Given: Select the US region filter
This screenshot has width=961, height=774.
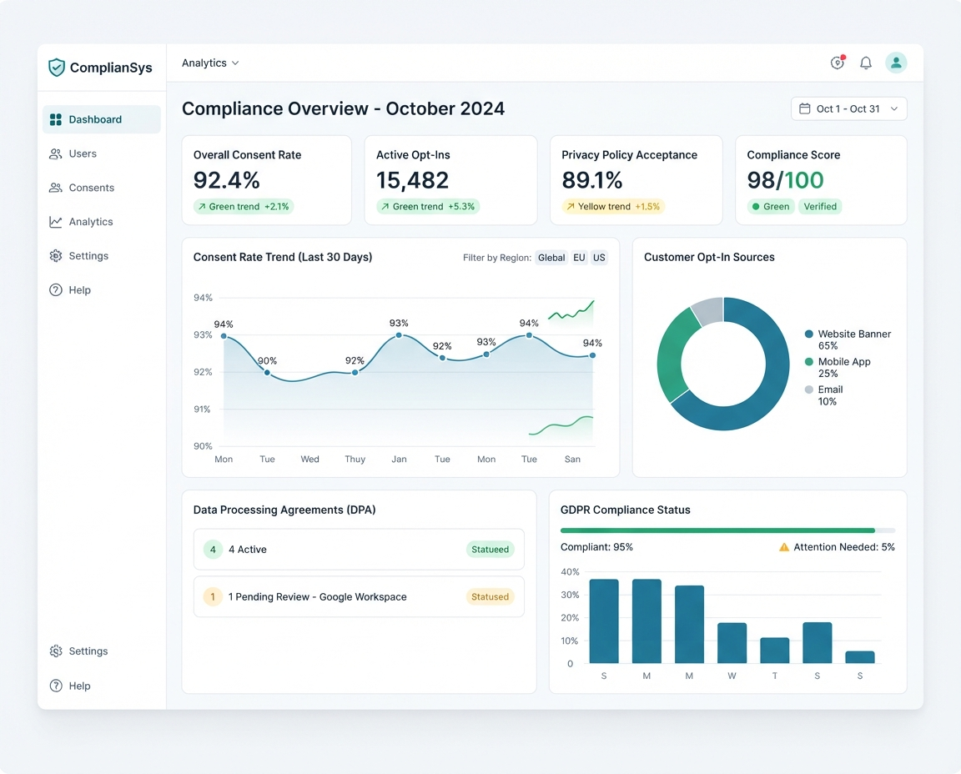Looking at the screenshot, I should 599,258.
